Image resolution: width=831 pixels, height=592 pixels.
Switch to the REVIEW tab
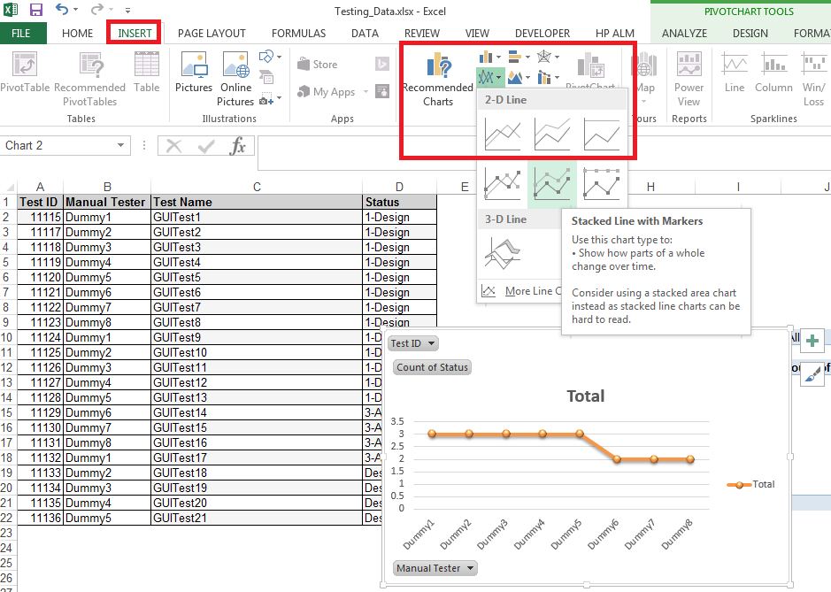pos(422,34)
